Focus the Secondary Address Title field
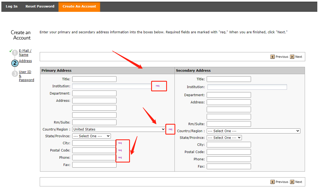320x188 pixels. point(229,79)
